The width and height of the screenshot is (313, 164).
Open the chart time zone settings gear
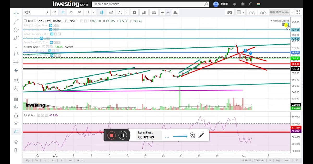pos(297,160)
